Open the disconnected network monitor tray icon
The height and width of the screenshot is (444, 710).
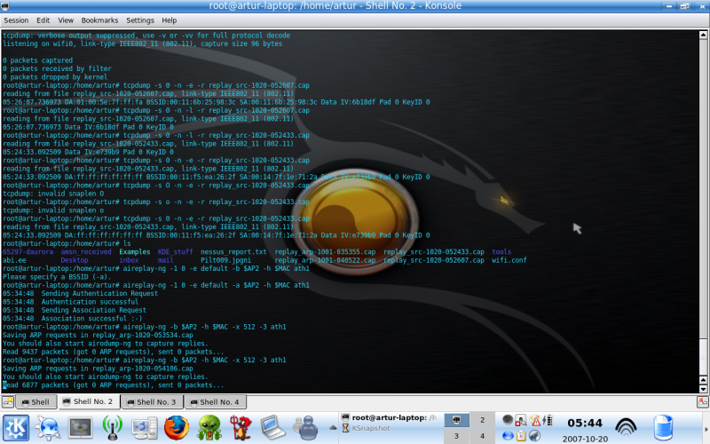tap(521, 420)
